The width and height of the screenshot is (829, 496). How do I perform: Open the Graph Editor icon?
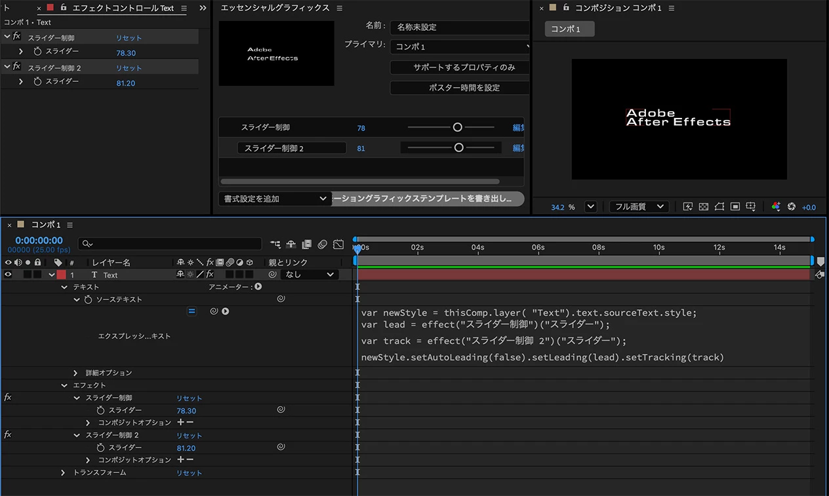(x=338, y=244)
